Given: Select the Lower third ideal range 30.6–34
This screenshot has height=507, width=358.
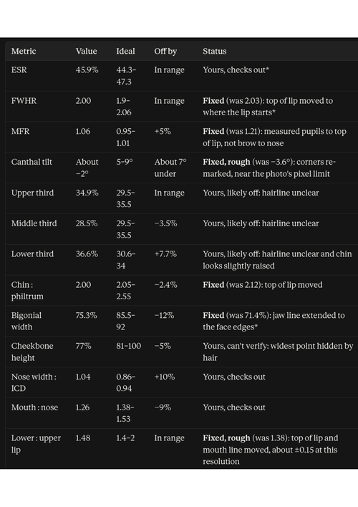Looking at the screenshot, I should click(x=126, y=260).
